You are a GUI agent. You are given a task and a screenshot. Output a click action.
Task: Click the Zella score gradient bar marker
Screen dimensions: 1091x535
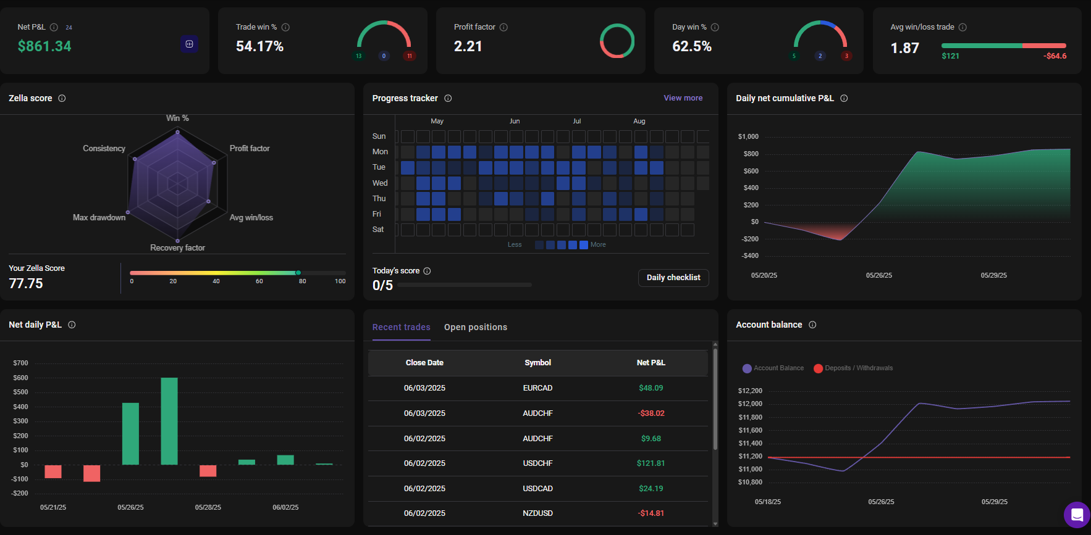click(x=298, y=273)
